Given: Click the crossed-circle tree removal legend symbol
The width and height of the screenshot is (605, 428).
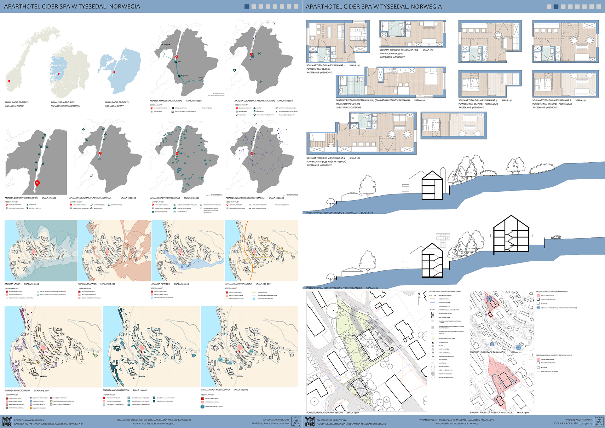Looking at the screenshot, I should coord(433,374).
